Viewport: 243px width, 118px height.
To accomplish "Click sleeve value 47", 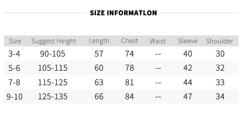I will 188,97.
